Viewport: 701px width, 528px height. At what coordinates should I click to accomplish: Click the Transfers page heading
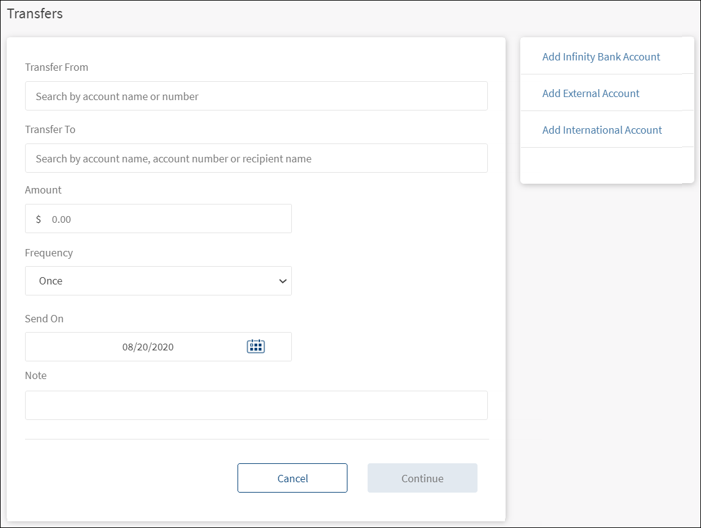(35, 13)
